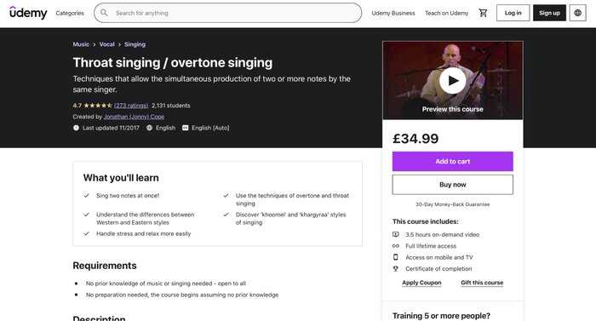
Task: Open the Singing breadcrumb link
Action: point(135,44)
